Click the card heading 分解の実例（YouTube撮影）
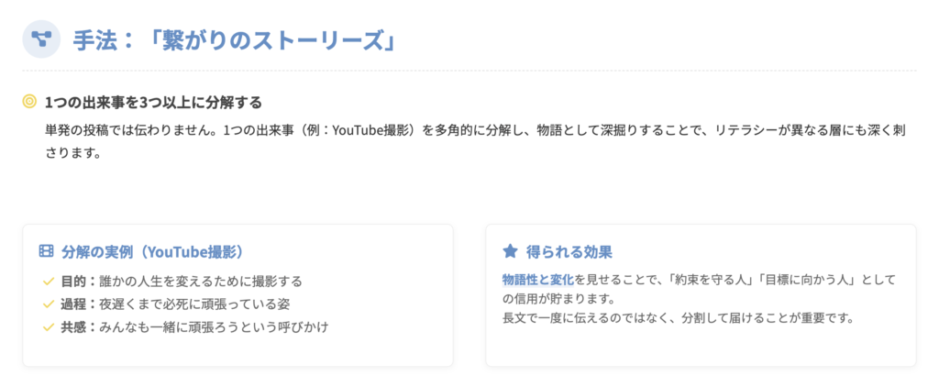The width and height of the screenshot is (939, 387). coord(152,251)
